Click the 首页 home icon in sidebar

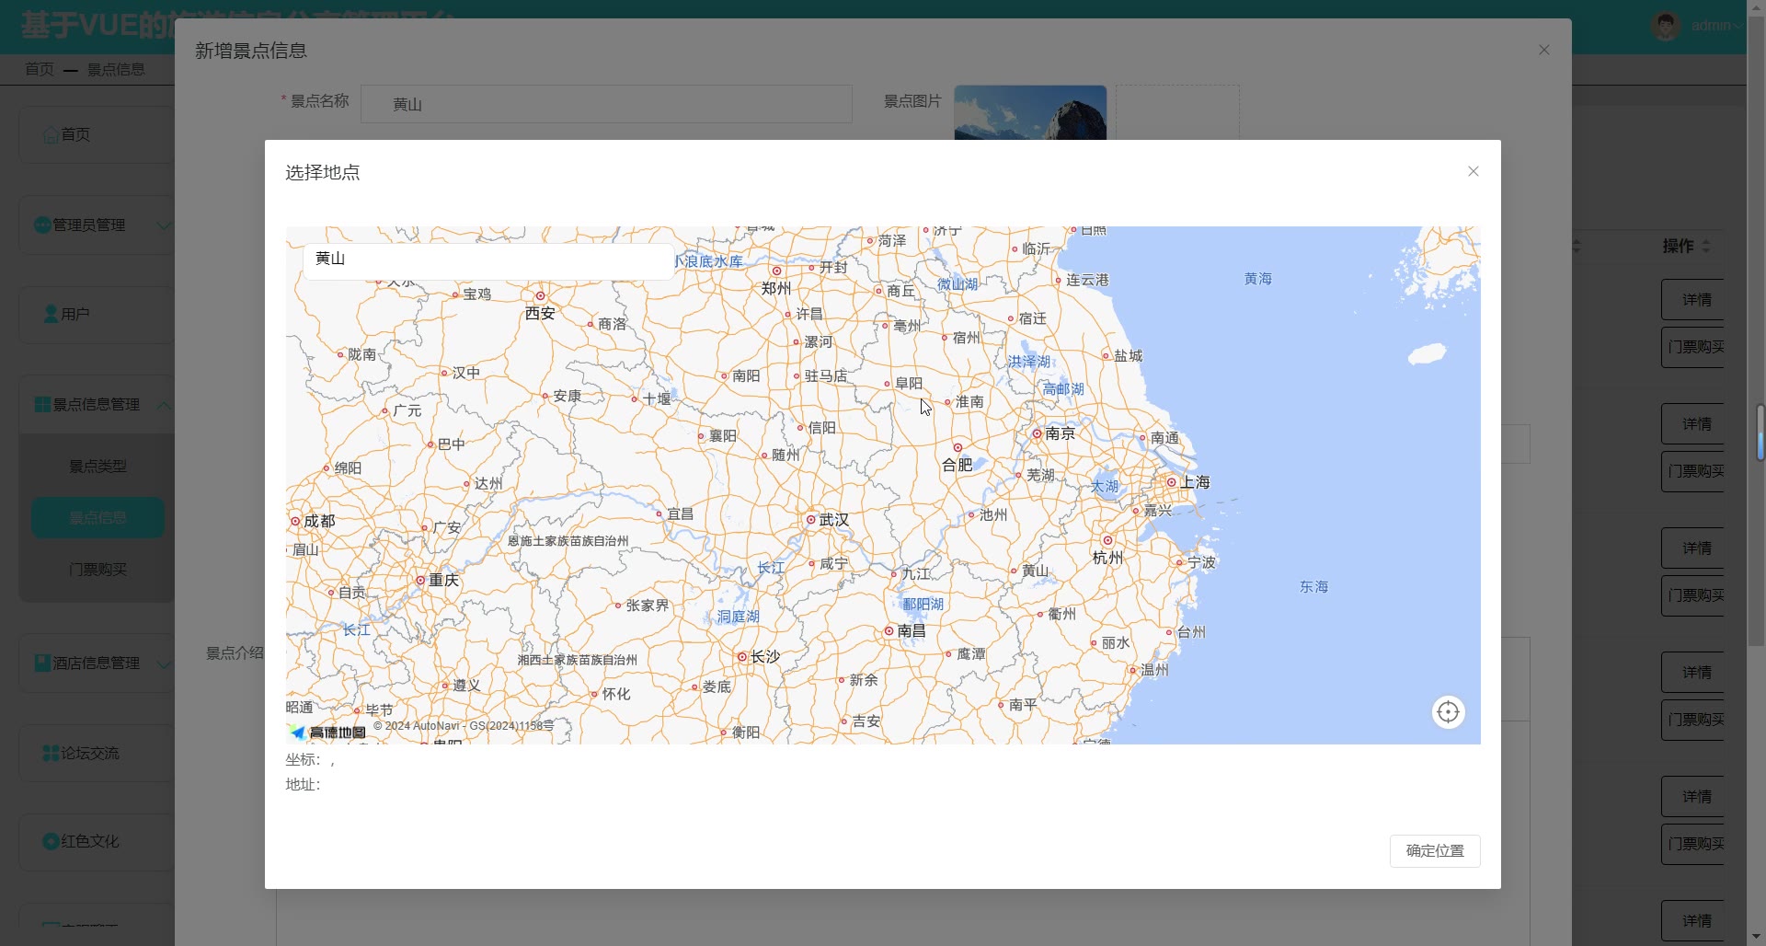(51, 135)
